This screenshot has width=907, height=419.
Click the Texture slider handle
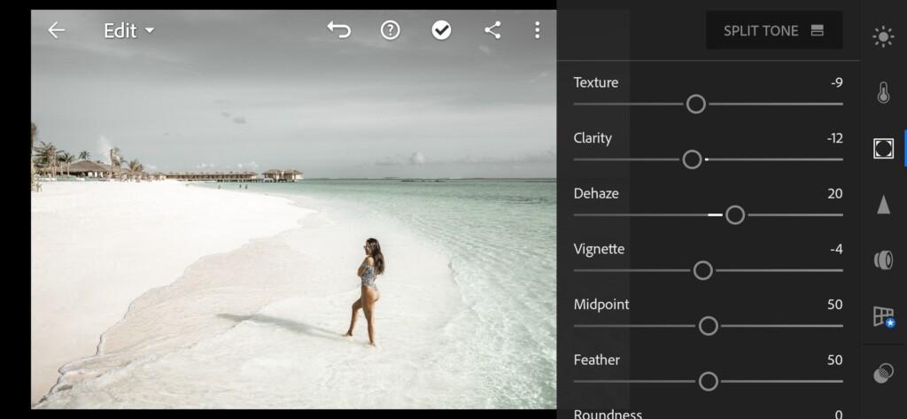pos(696,105)
